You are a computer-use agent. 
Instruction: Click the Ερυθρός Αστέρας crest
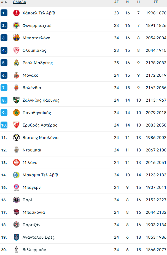coord(16,125)
